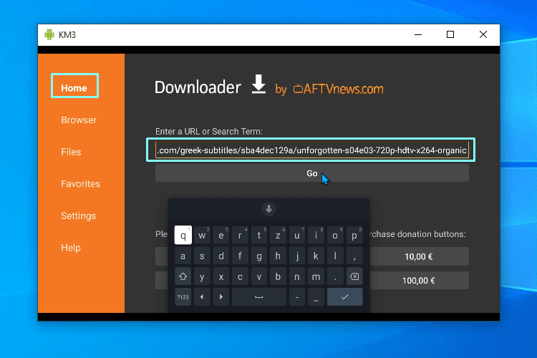Click the AFTVnews.com link
The image size is (537, 358).
339,89
